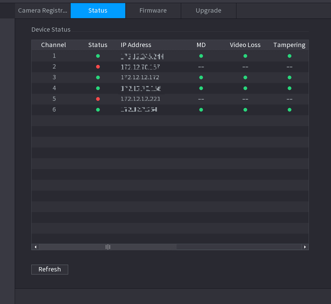This screenshot has width=331, height=304.
Task: Click the MD dashes in channel 5 row
Action: click(x=201, y=99)
